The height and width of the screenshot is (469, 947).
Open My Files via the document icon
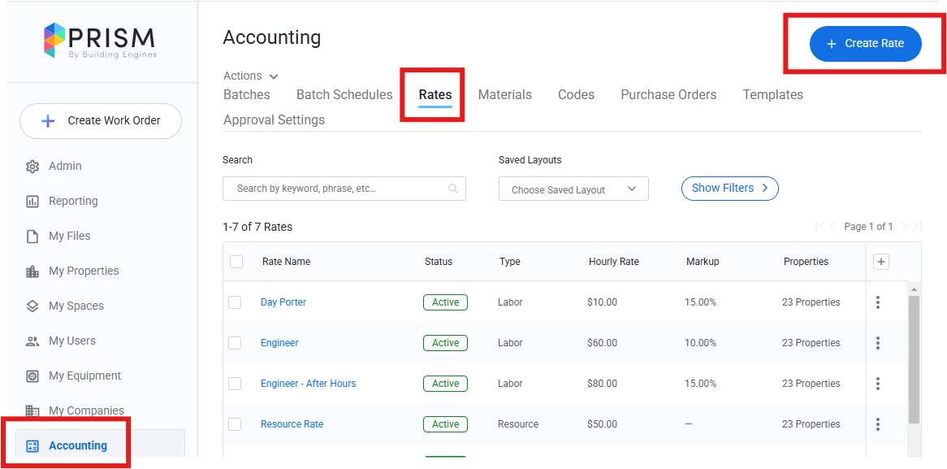32,236
